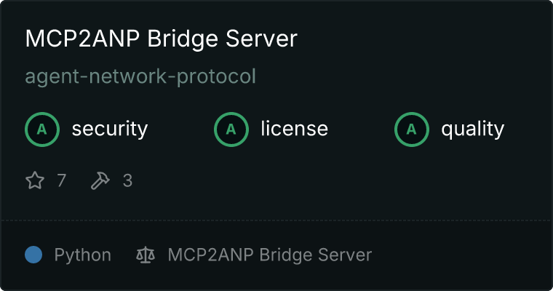
Task: Click the balance scale license icon
Action: (146, 255)
